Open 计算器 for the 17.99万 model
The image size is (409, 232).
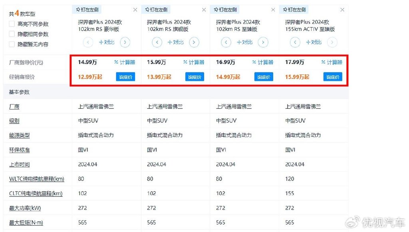point(332,62)
